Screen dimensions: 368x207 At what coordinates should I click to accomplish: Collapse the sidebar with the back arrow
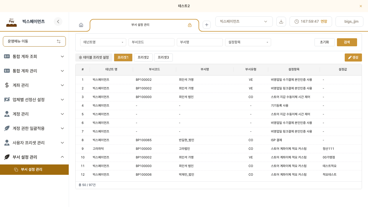pyautogui.click(x=58, y=22)
